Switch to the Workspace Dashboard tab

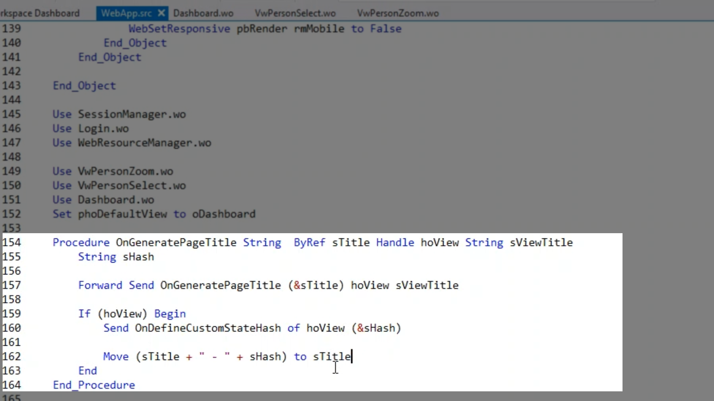[x=40, y=13]
